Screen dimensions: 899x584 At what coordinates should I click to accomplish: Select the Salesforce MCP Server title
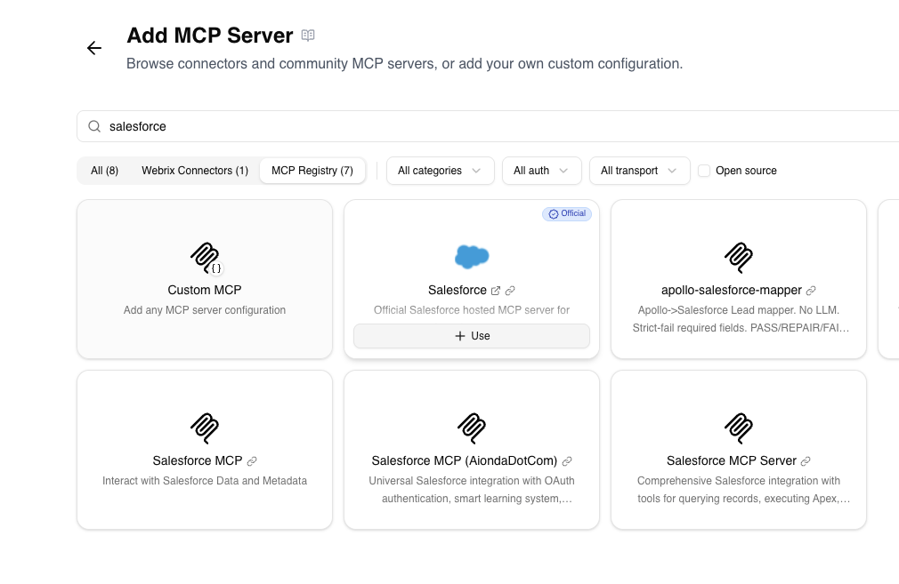(732, 461)
